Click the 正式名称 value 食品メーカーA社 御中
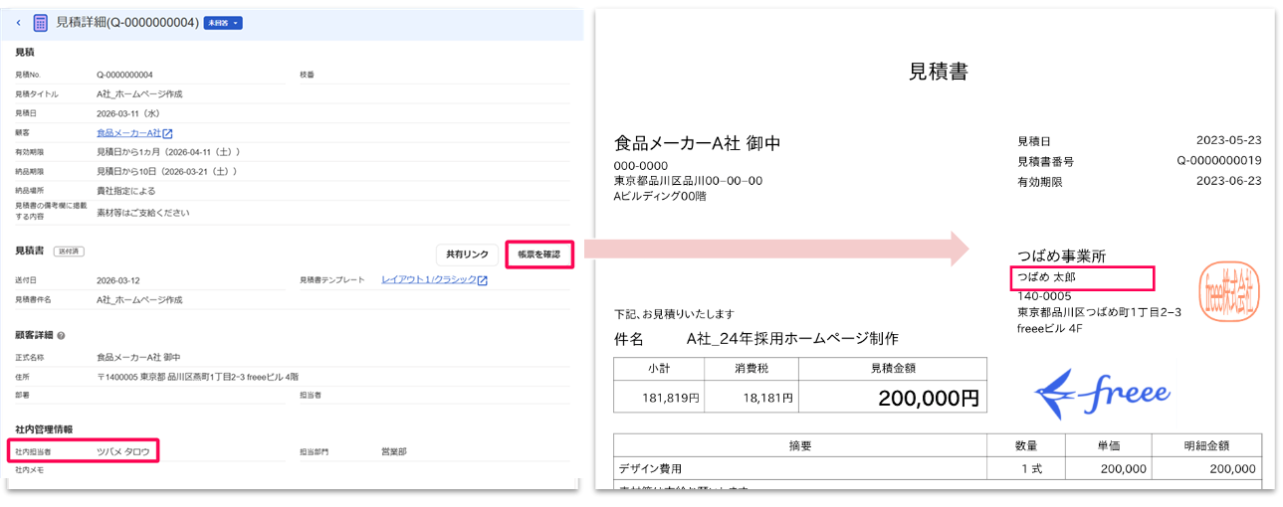1283x507 pixels. (x=138, y=357)
